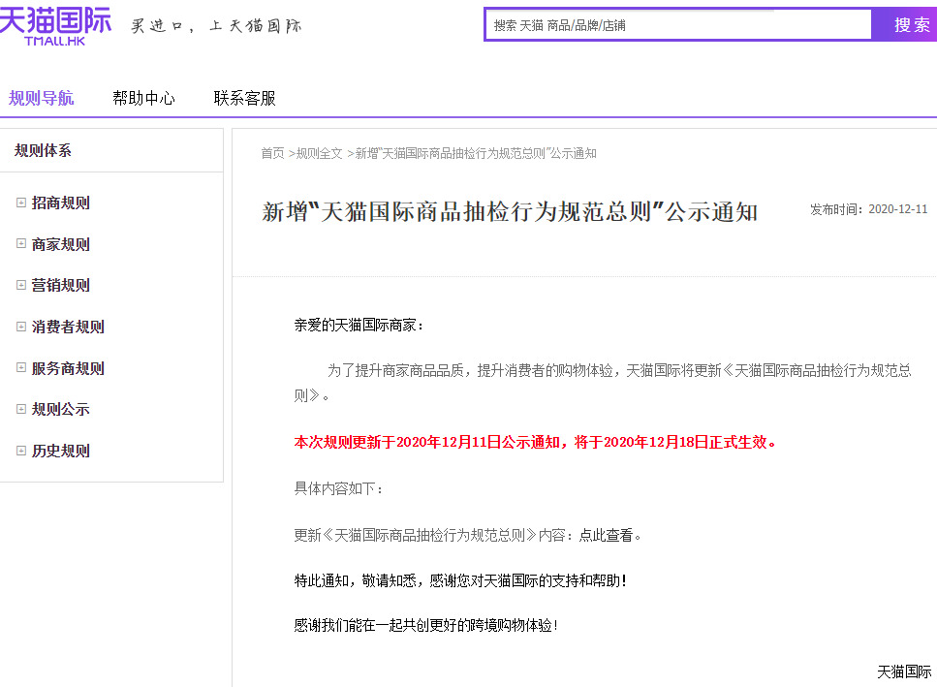Expand the 服务商规则 plus icon
Image resolution: width=937 pixels, height=687 pixels.
[x=21, y=367]
